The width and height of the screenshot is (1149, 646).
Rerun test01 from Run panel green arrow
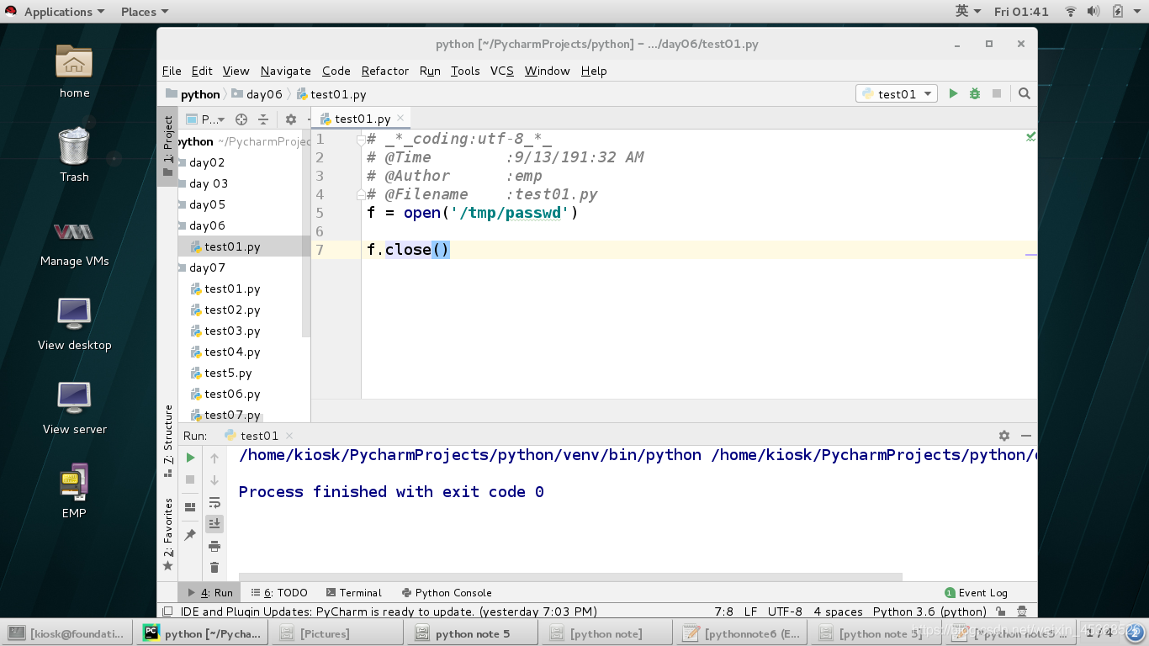point(191,458)
